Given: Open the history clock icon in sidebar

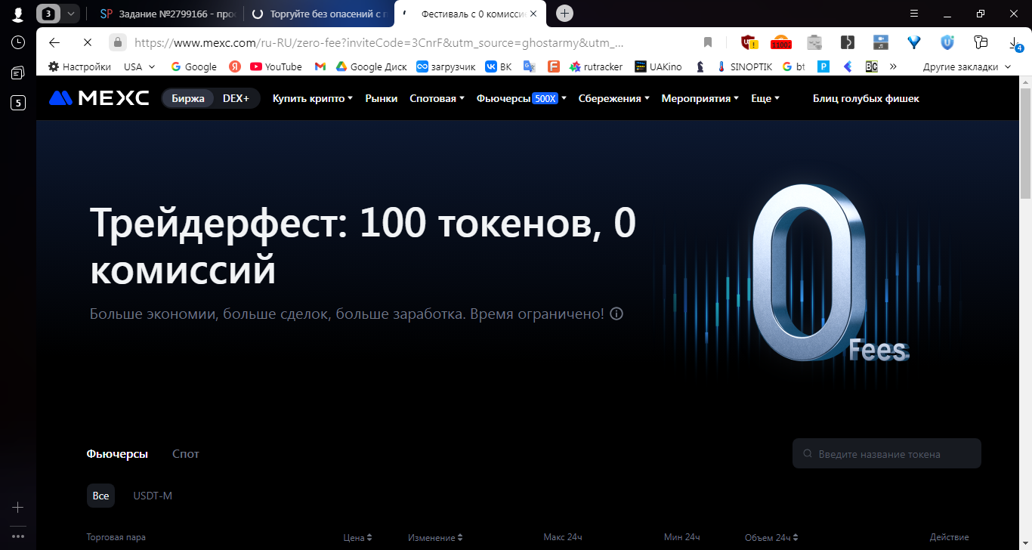Looking at the screenshot, I should (17, 42).
